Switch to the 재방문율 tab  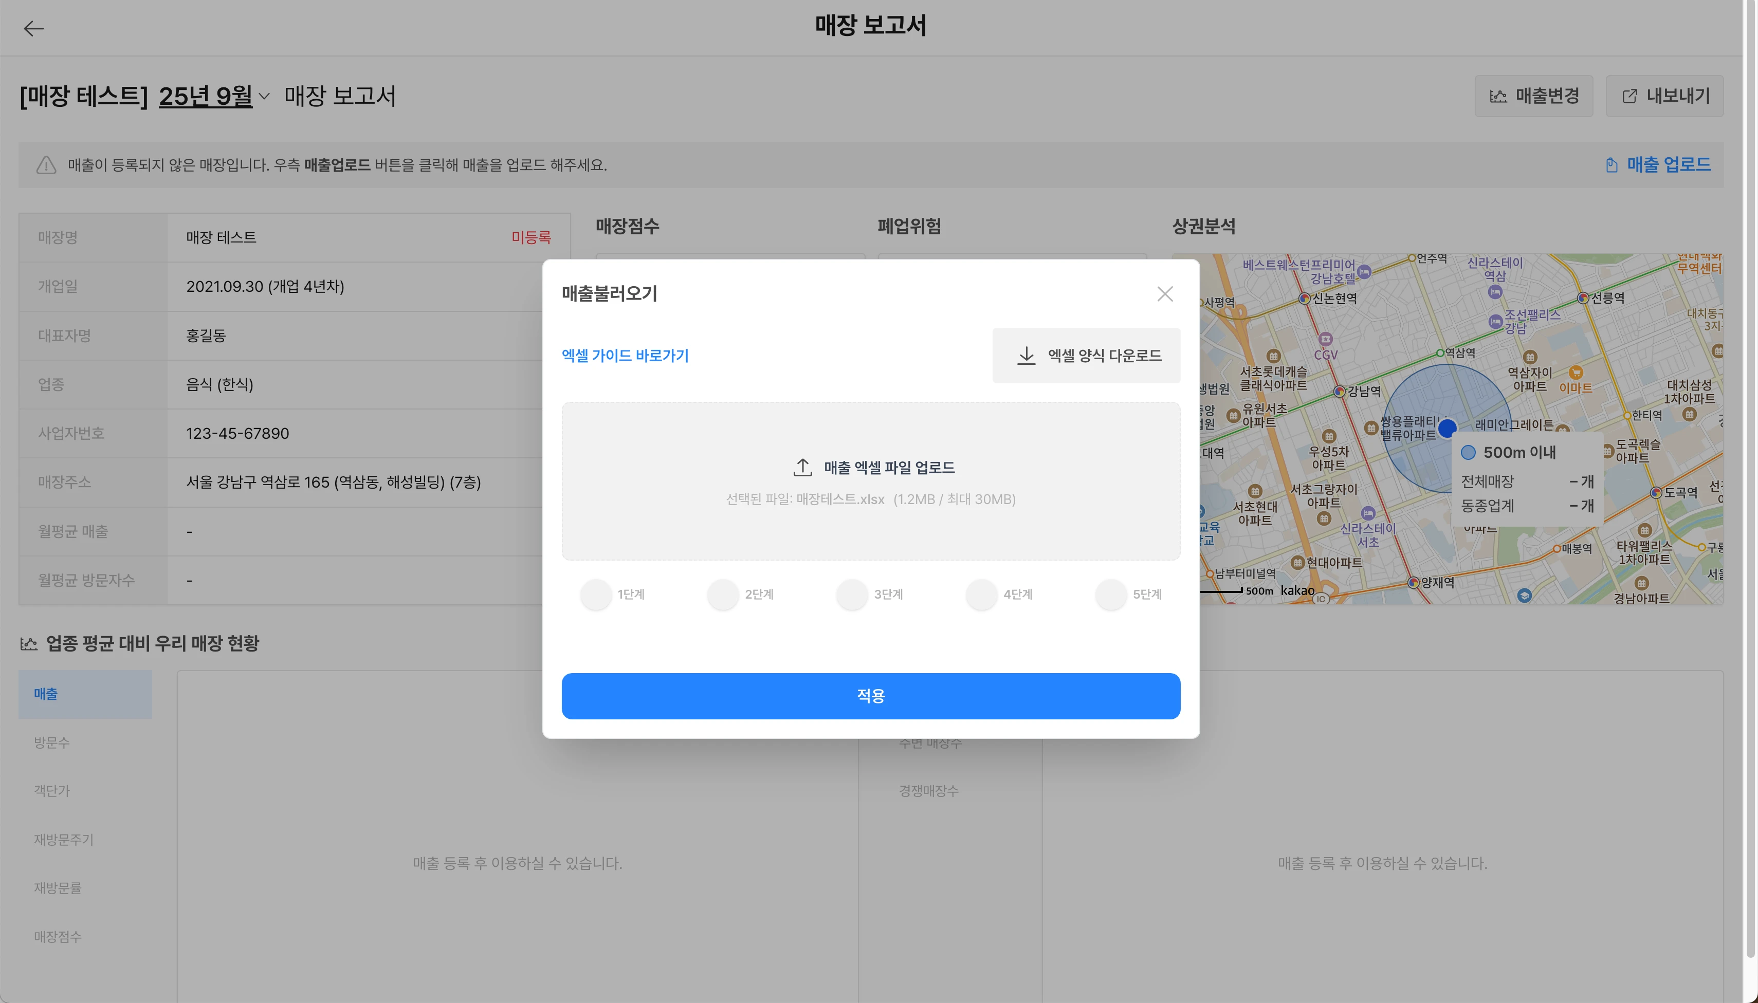point(58,888)
